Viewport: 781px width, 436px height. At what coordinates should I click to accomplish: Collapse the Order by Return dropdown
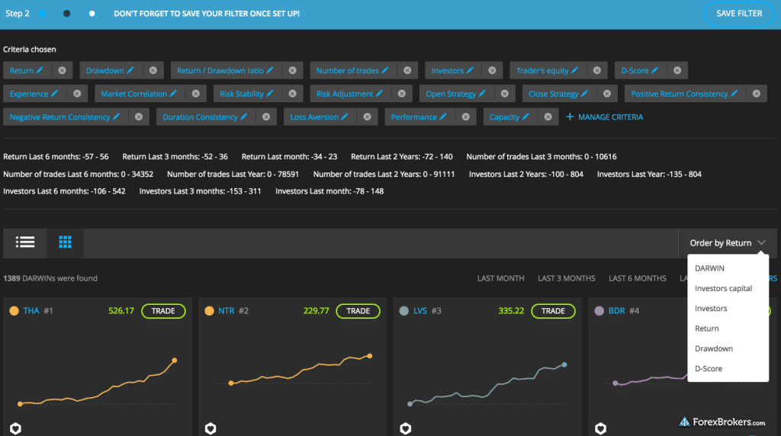[x=761, y=243]
